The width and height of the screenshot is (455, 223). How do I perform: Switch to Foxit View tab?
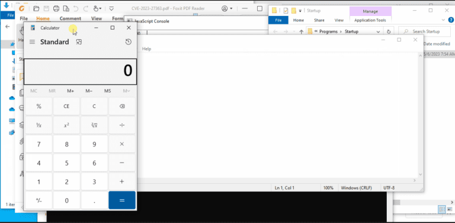click(x=97, y=18)
